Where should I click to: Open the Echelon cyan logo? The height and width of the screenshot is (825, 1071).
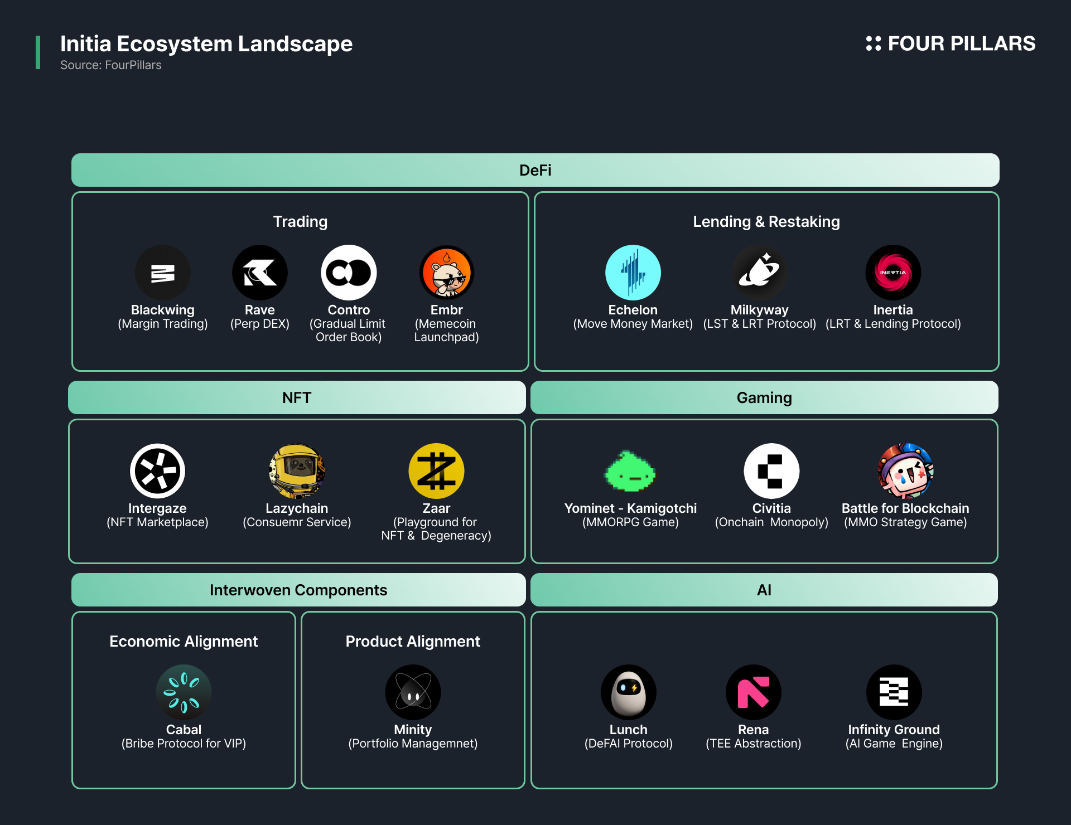click(x=633, y=273)
